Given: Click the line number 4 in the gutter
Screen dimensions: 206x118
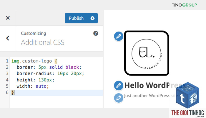Looking at the screenshot, I should click(7, 80).
